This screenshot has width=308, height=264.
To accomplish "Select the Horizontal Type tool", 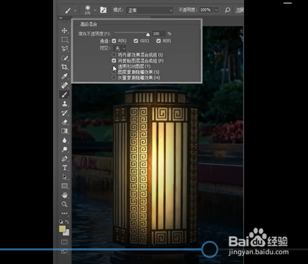I will pos(65,168).
